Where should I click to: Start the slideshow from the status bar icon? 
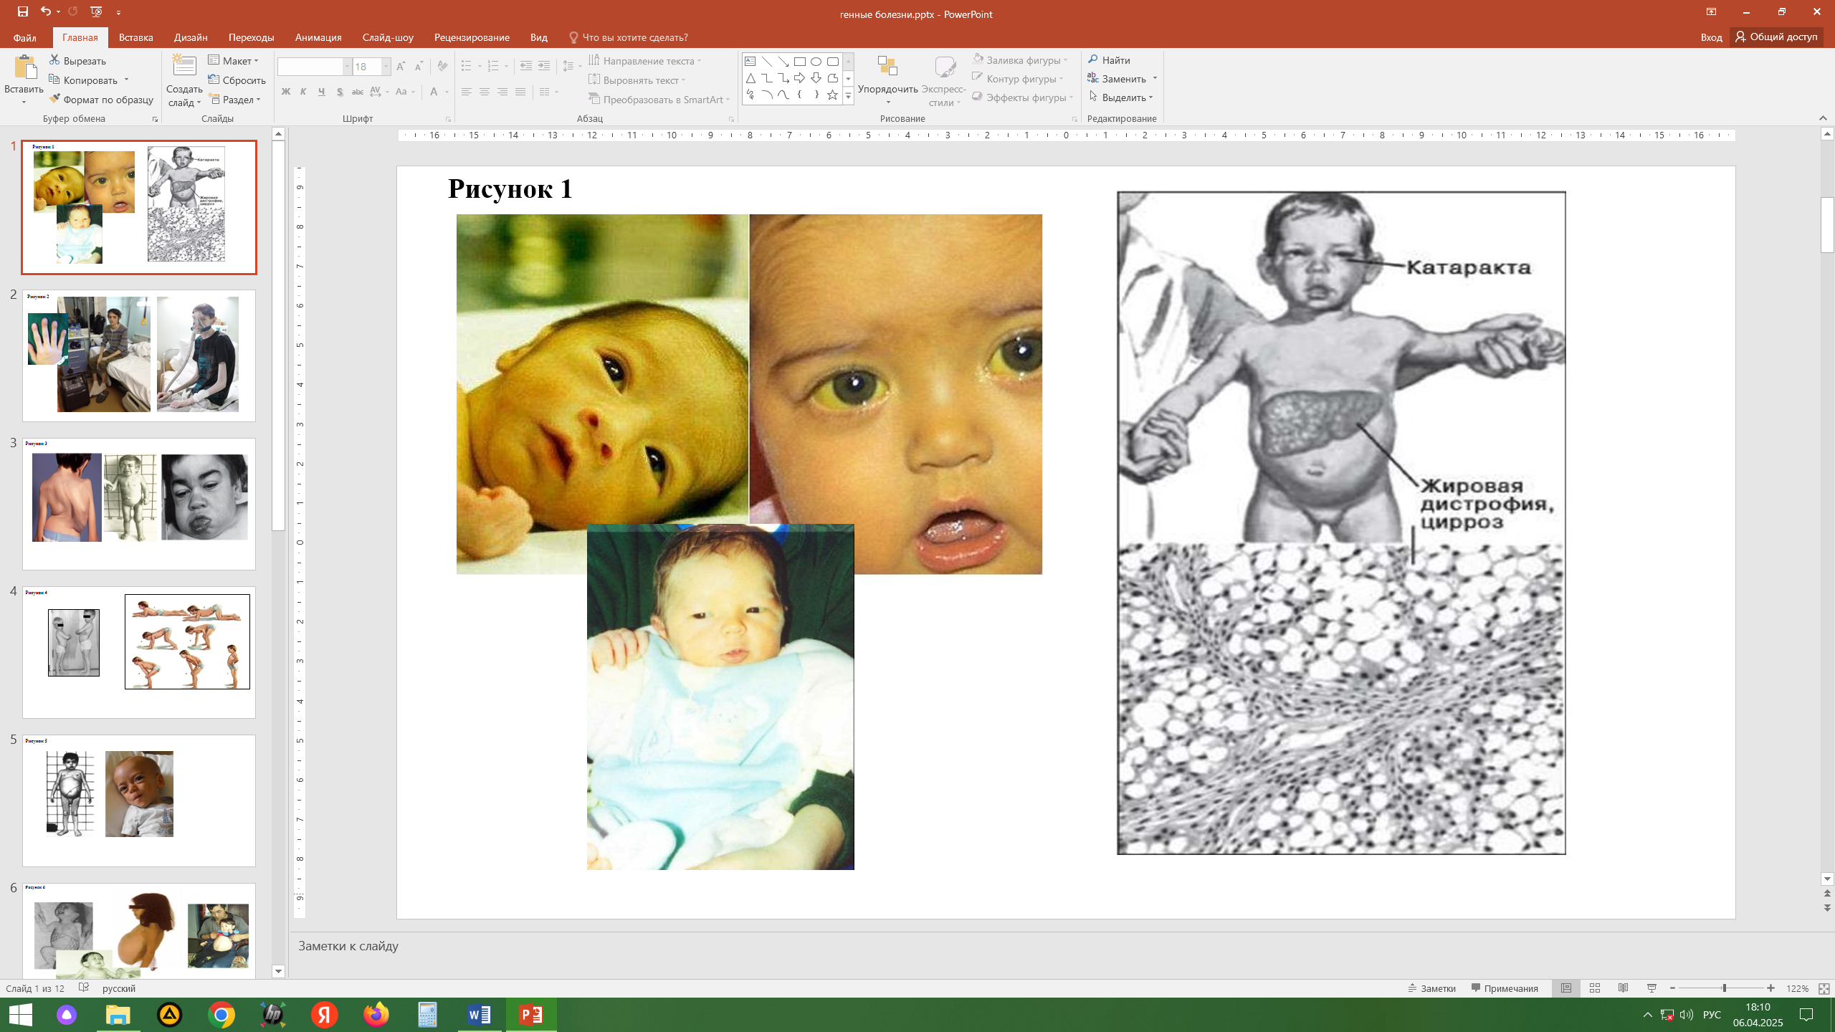coord(1652,988)
